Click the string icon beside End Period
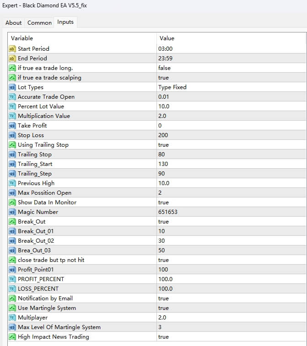Screen dimensions: 307x346 (x=12, y=59)
